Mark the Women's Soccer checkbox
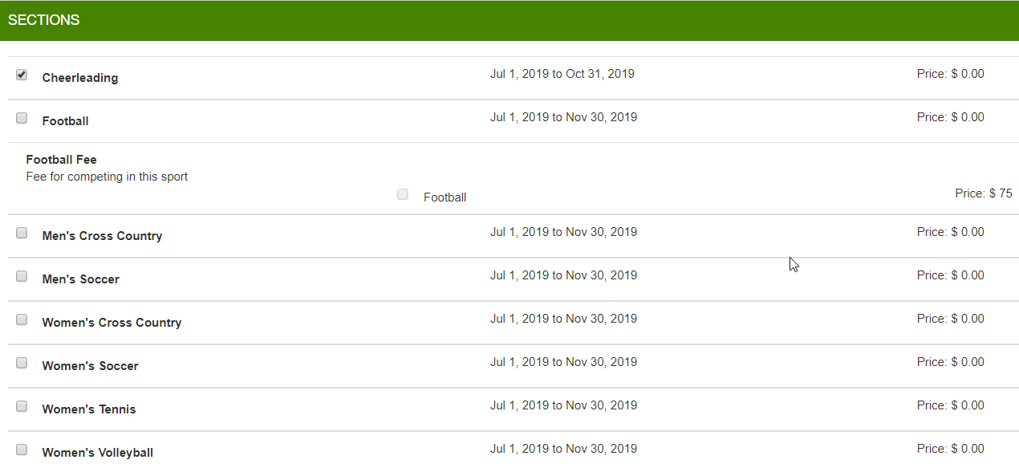The height and width of the screenshot is (472, 1019). point(22,363)
